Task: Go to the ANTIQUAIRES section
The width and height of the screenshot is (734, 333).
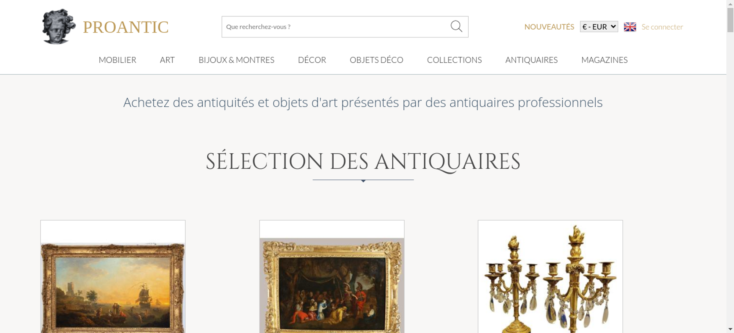Action: click(531, 60)
